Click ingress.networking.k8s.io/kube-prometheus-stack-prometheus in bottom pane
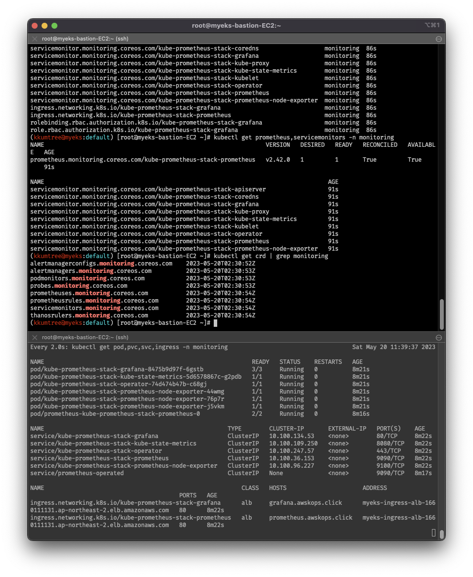The width and height of the screenshot is (473, 577). click(x=131, y=518)
